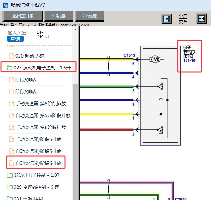
Task: Click the lower variable resistor symbol
Action: coord(161,130)
